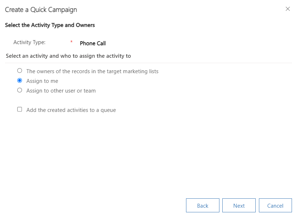The height and width of the screenshot is (217, 297).
Task: Go back with the Back button
Action: 203,206
